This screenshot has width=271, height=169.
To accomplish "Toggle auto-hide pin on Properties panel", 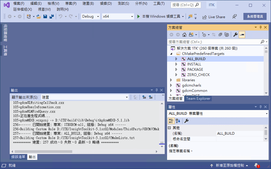I will [261, 107].
